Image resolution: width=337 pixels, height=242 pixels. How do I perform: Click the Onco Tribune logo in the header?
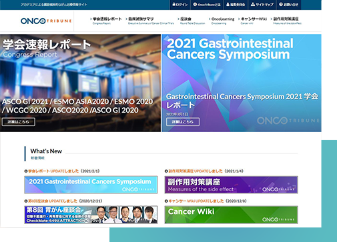(46, 21)
